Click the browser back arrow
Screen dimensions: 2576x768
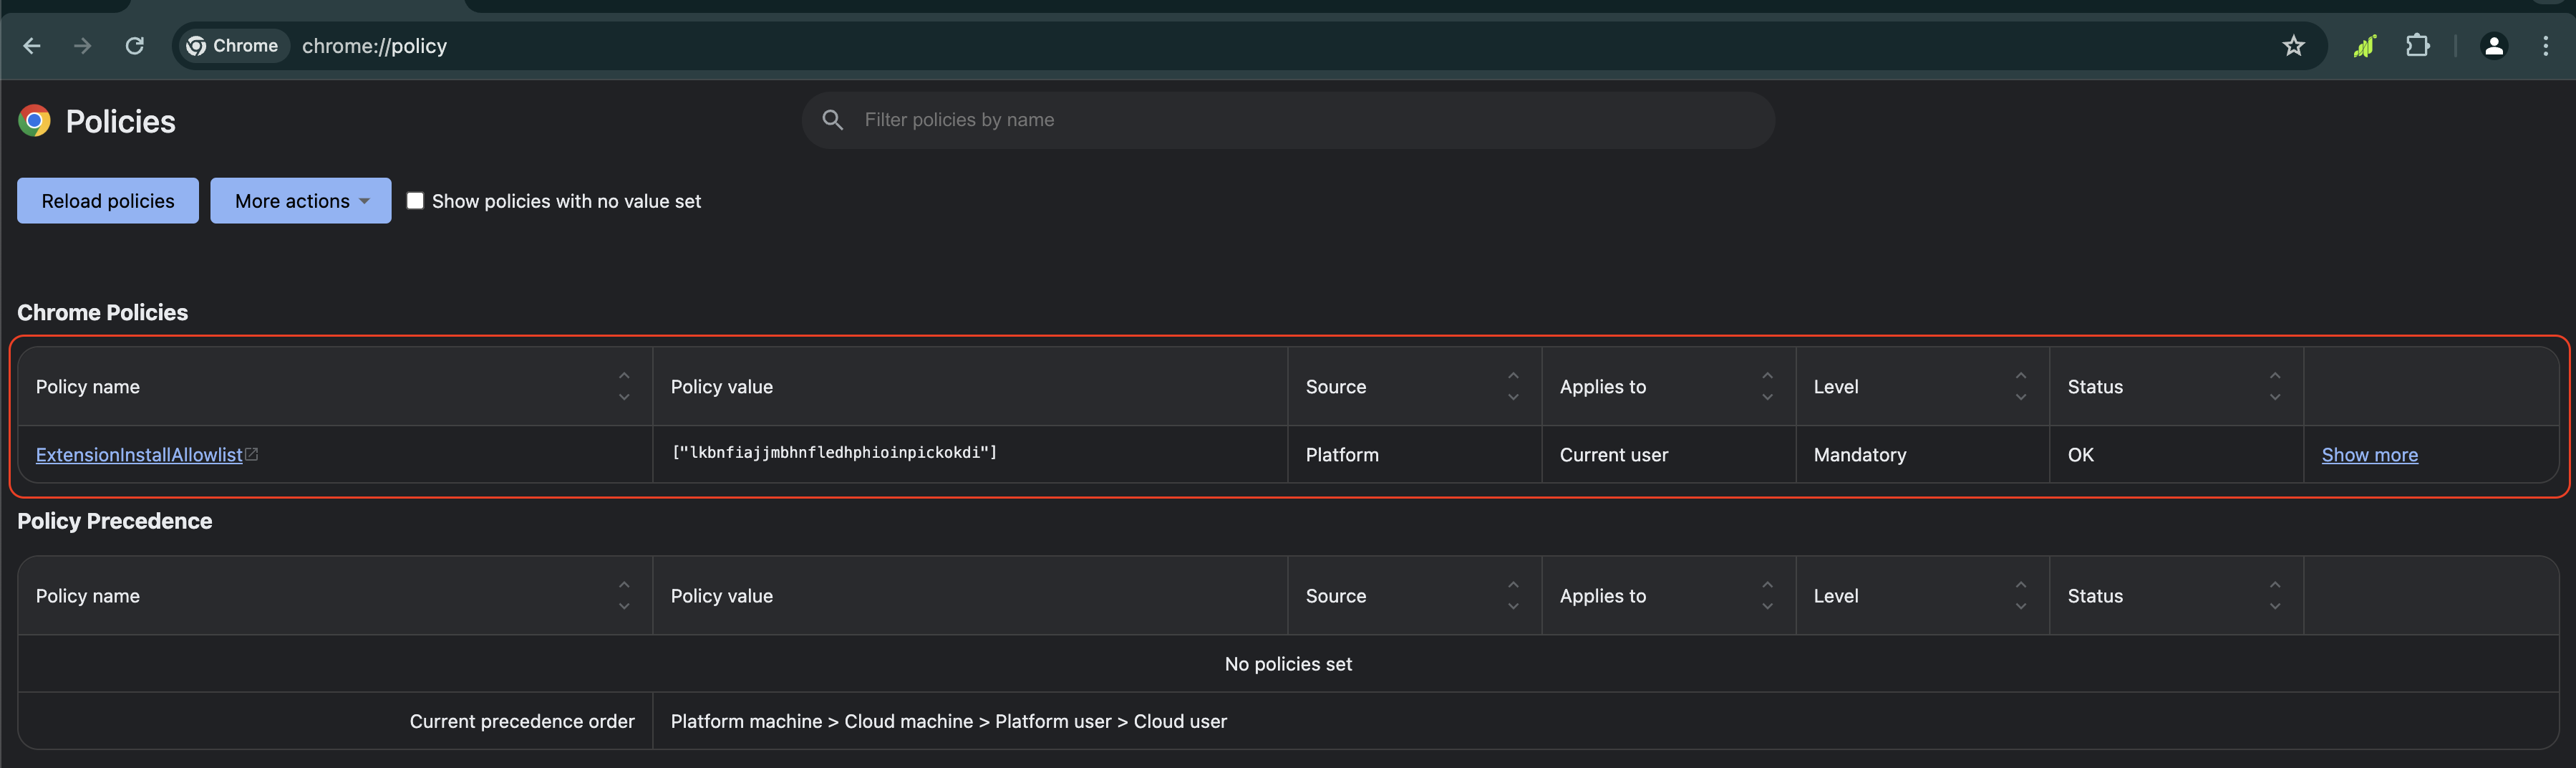[x=32, y=46]
